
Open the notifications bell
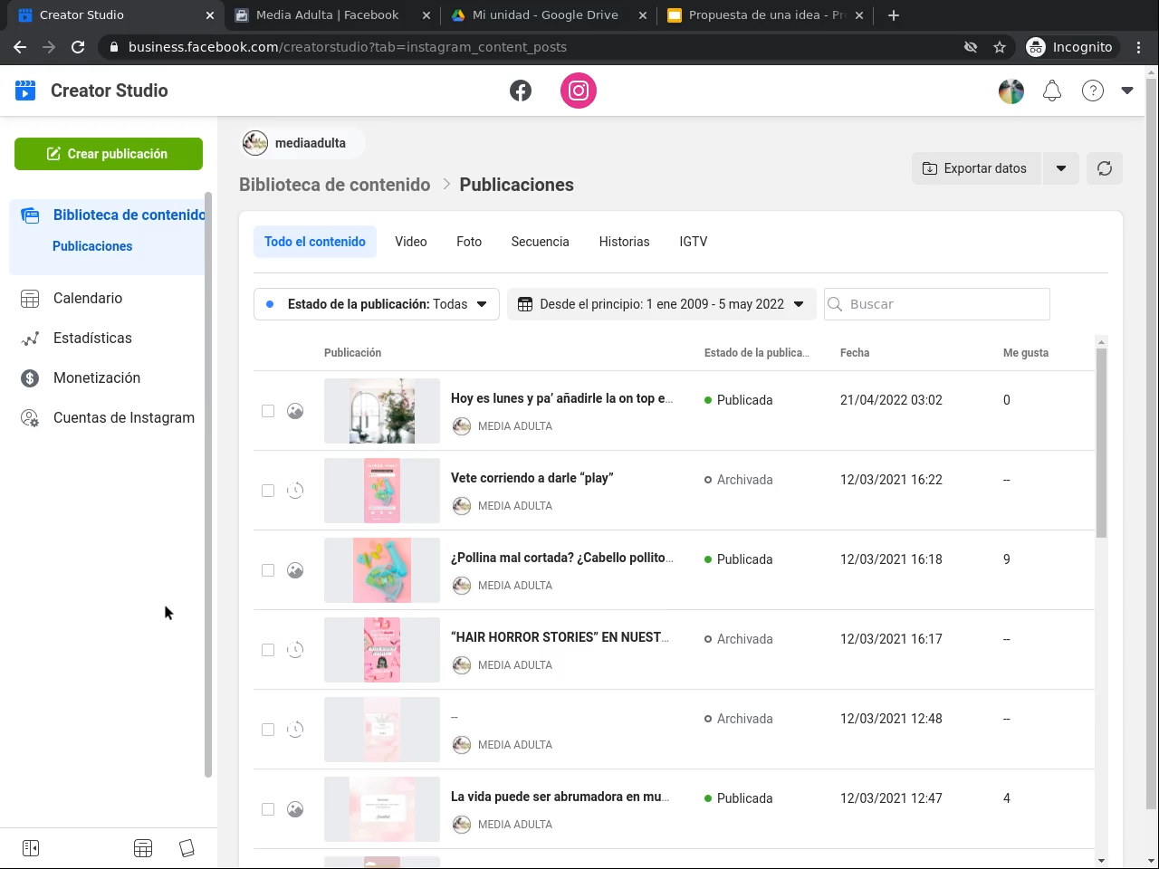(x=1052, y=91)
